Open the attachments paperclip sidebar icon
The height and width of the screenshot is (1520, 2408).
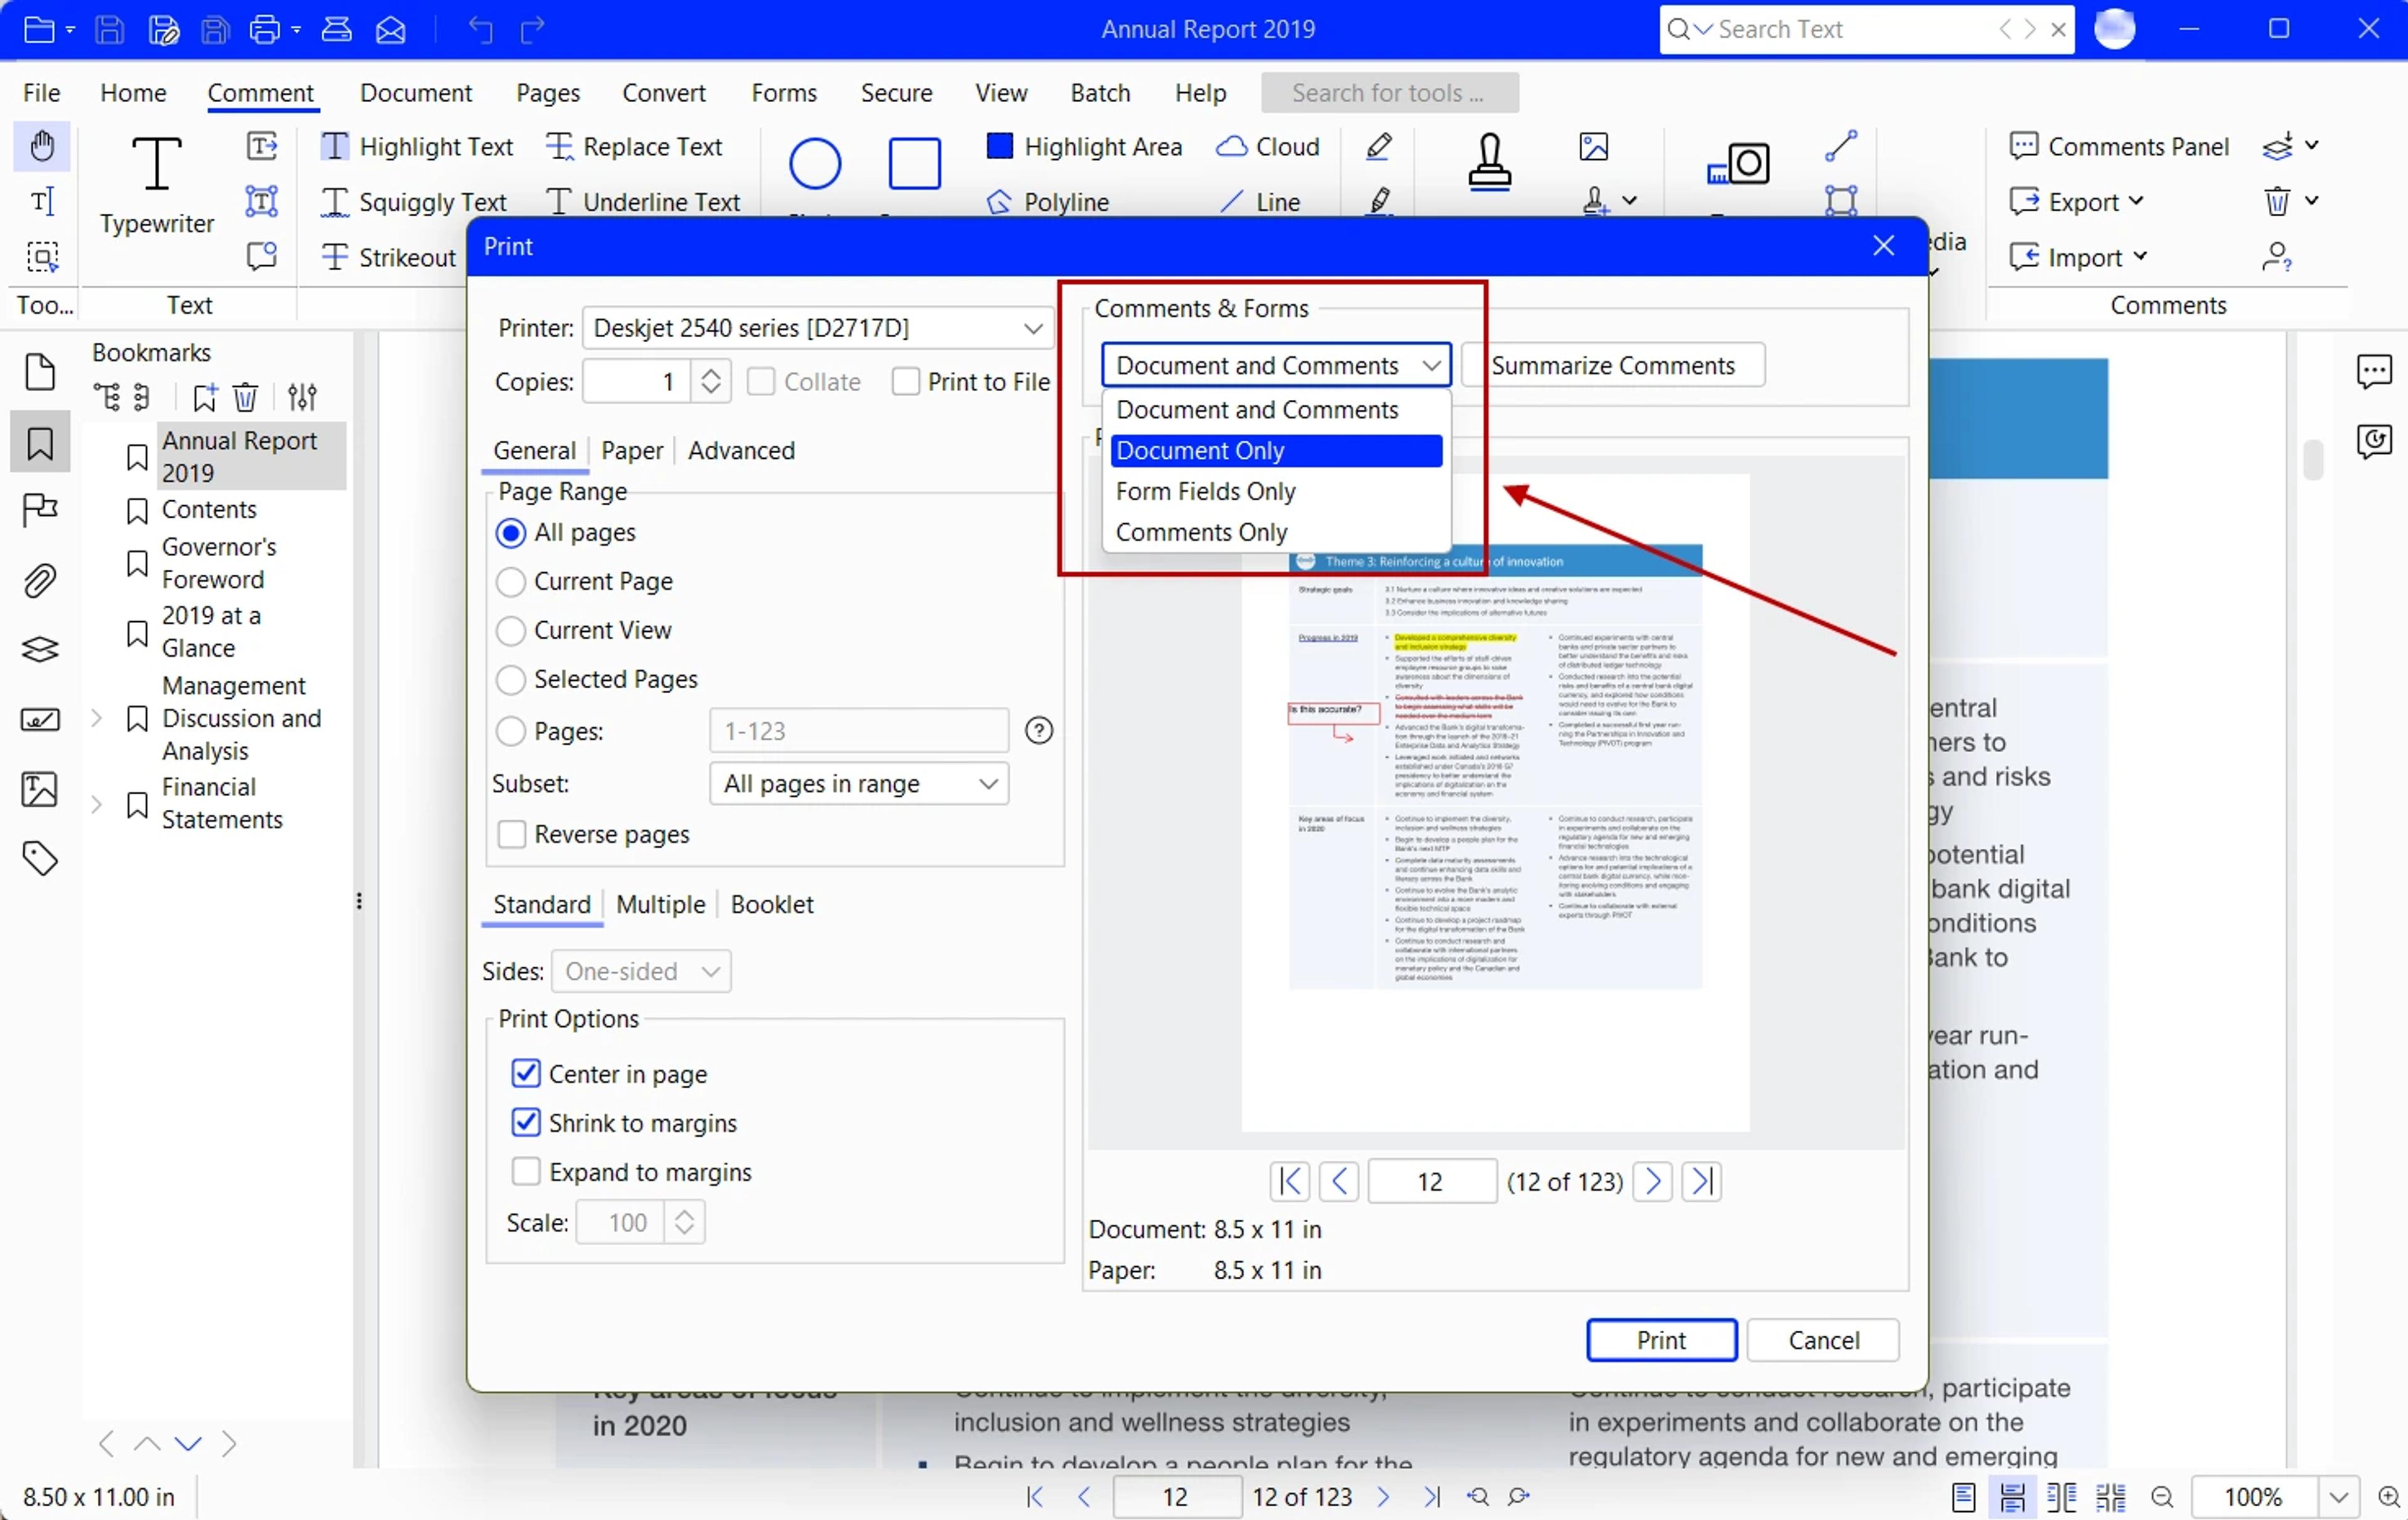(x=40, y=580)
